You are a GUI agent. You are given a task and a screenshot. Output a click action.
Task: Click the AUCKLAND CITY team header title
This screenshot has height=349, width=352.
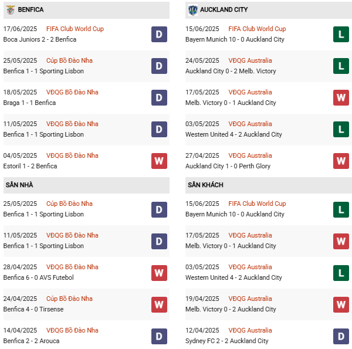[x=224, y=10]
